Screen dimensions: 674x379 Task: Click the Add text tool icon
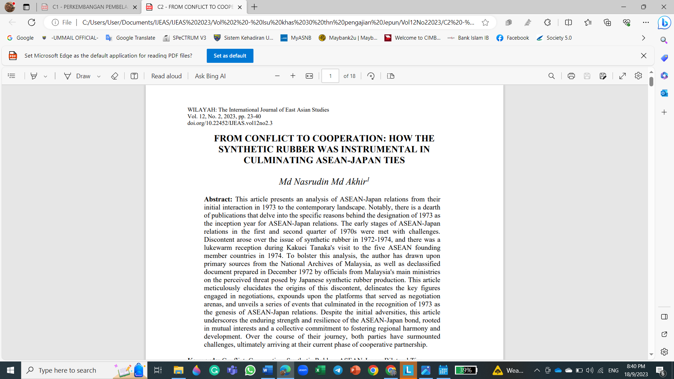coord(134,76)
